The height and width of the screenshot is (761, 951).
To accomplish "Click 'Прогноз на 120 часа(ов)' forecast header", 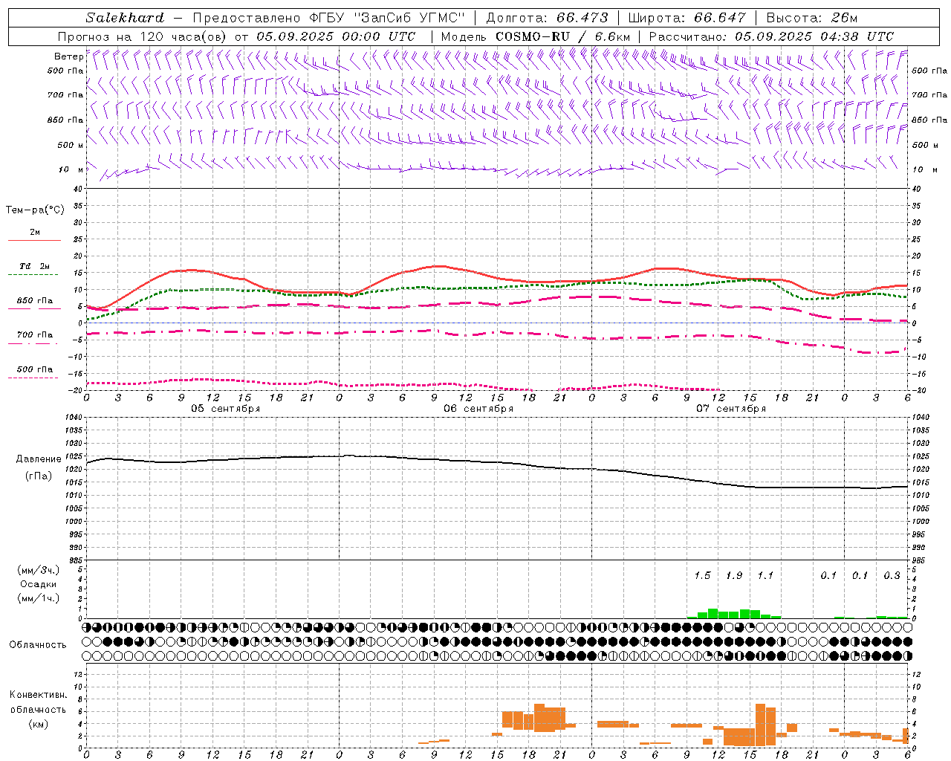I will 143,36.
